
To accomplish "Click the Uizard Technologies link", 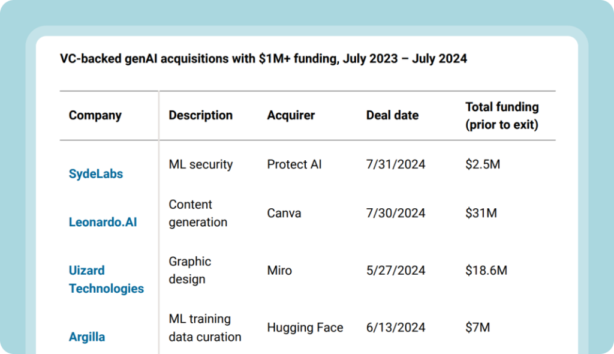I will tap(106, 280).
